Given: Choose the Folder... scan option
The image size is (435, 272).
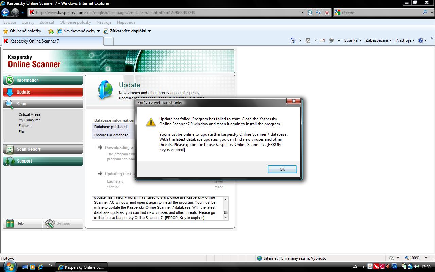Looking at the screenshot, I should [x=25, y=126].
